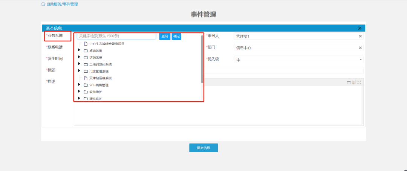
Task: Click the middle icon in the editor toolbar
Action: coord(354,82)
